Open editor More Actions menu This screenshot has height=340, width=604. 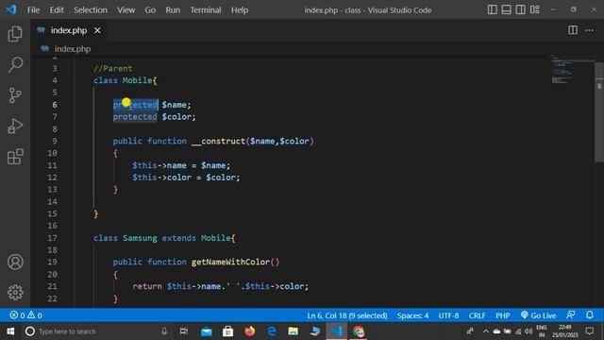pyautogui.click(x=589, y=30)
